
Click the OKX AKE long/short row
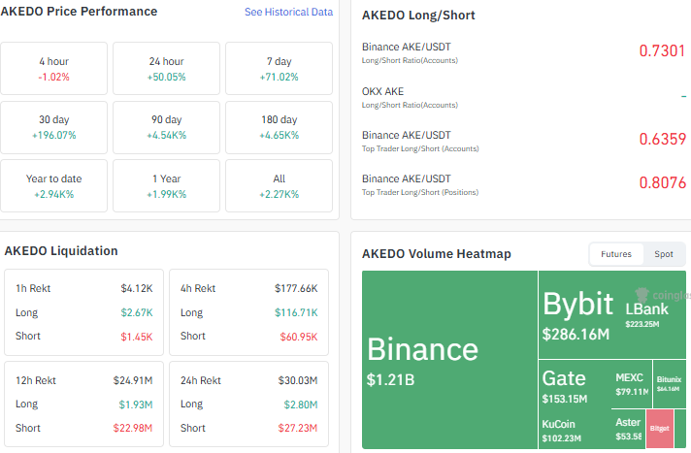pyautogui.click(x=523, y=97)
